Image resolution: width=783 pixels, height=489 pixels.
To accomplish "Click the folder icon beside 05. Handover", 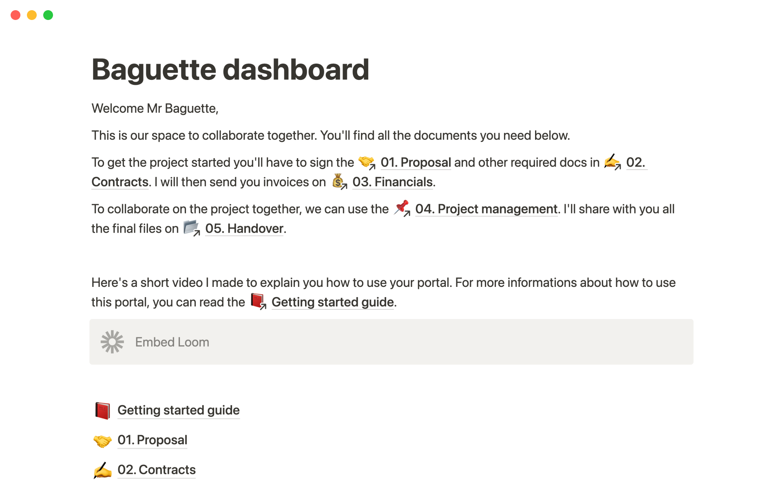I will 191,228.
